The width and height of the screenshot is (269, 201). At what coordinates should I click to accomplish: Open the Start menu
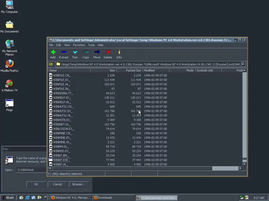[8, 198]
